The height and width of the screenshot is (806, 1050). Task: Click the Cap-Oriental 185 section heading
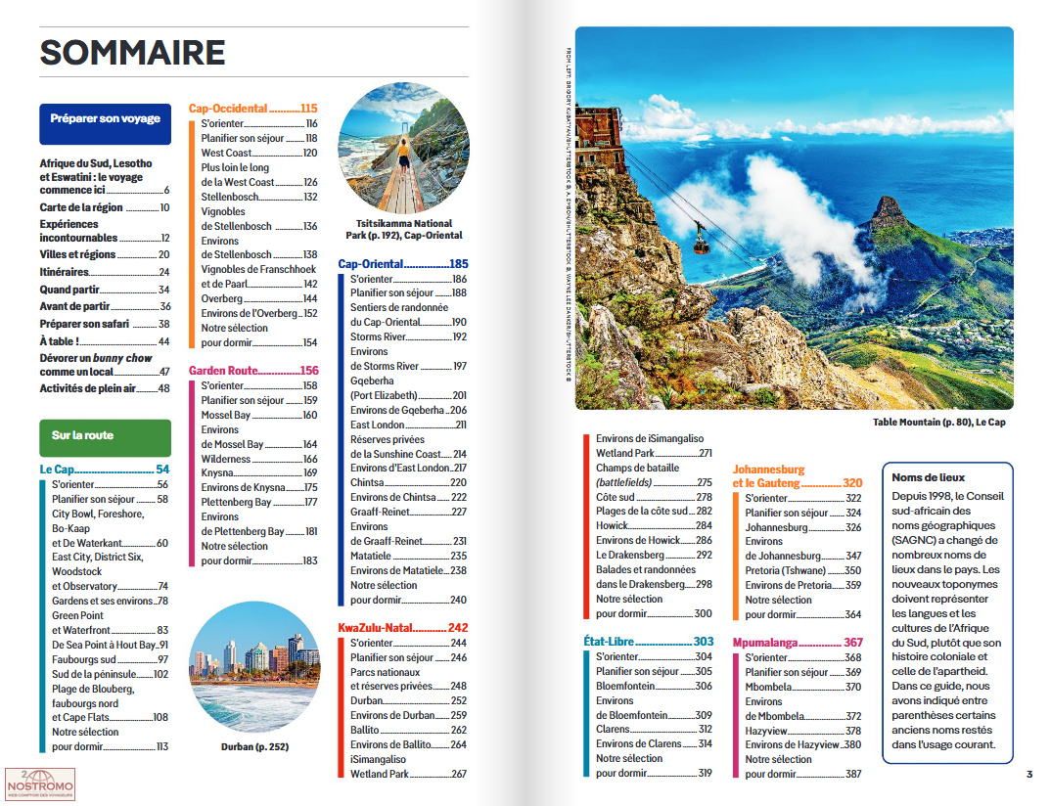(403, 264)
